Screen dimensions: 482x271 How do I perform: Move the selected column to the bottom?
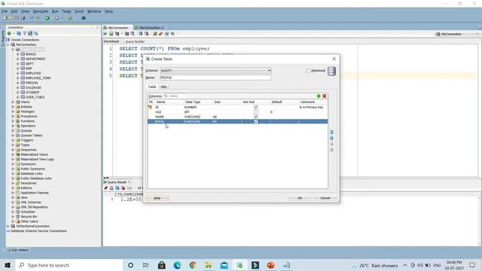(331, 150)
